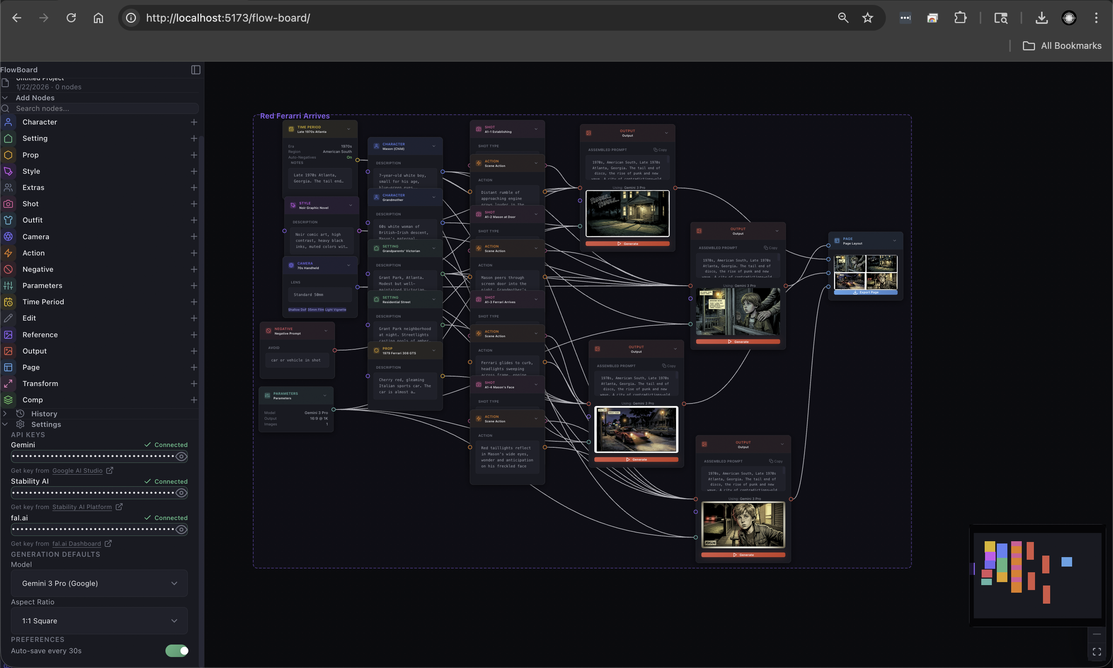Reveal the Stability AI API key
1113x668 pixels.
[x=181, y=493]
